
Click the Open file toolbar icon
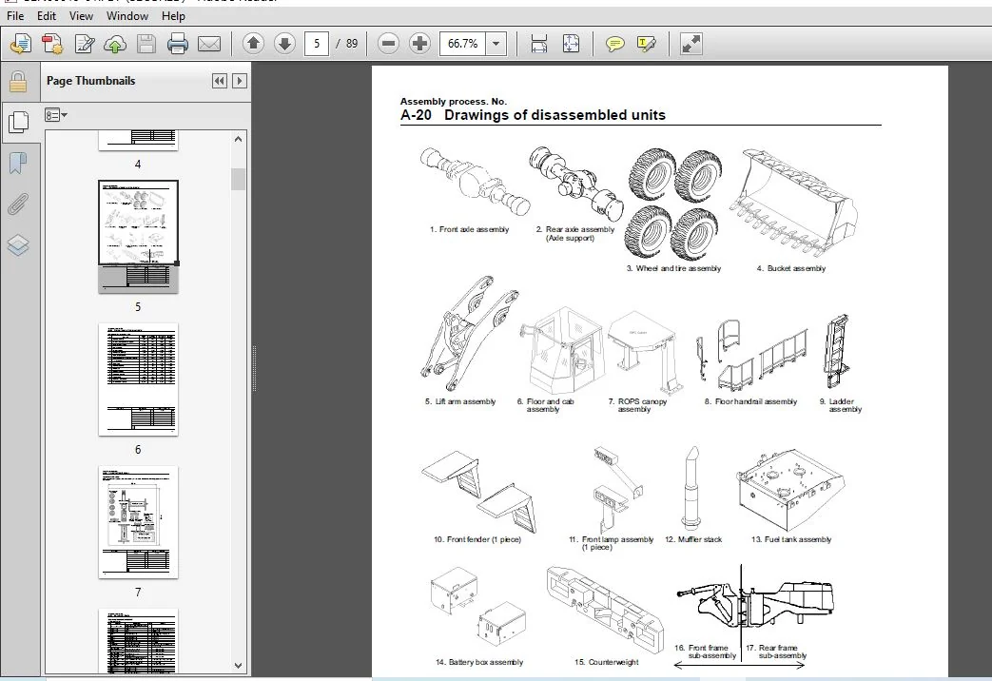(22, 44)
